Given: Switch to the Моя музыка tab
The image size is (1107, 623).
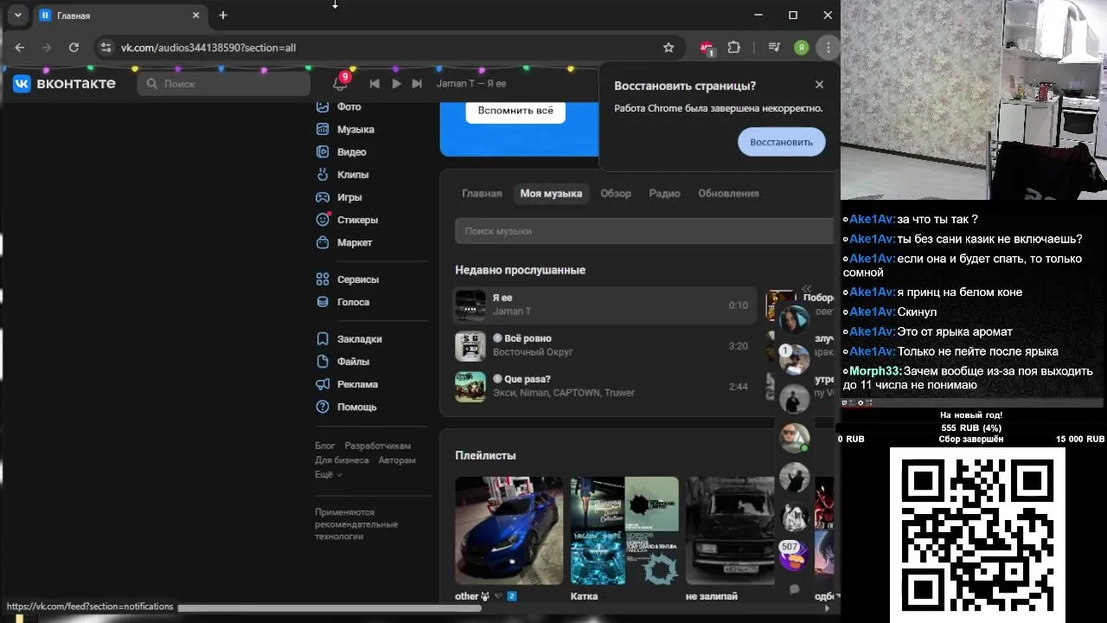Looking at the screenshot, I should (x=551, y=193).
